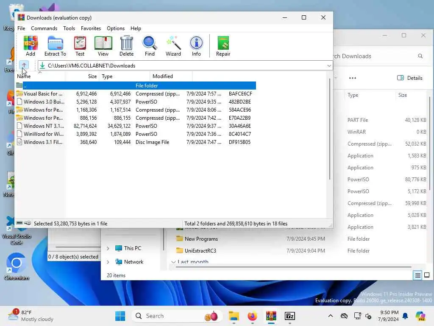
Task: Switch Explorer to details list view icon
Action: coord(417,275)
